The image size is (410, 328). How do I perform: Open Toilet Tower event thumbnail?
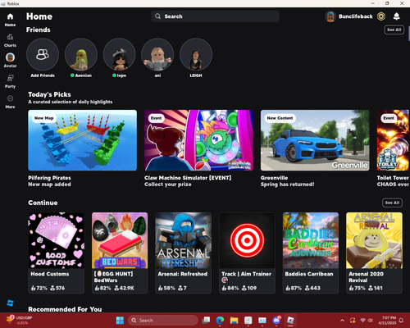tap(393, 140)
